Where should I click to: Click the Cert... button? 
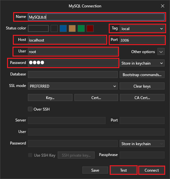pos(96,97)
